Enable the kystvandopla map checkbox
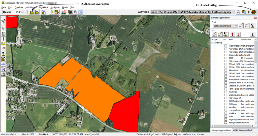 [x=226, y=46]
